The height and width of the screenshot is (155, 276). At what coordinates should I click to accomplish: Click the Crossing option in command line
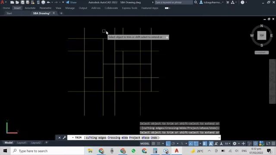(114, 138)
